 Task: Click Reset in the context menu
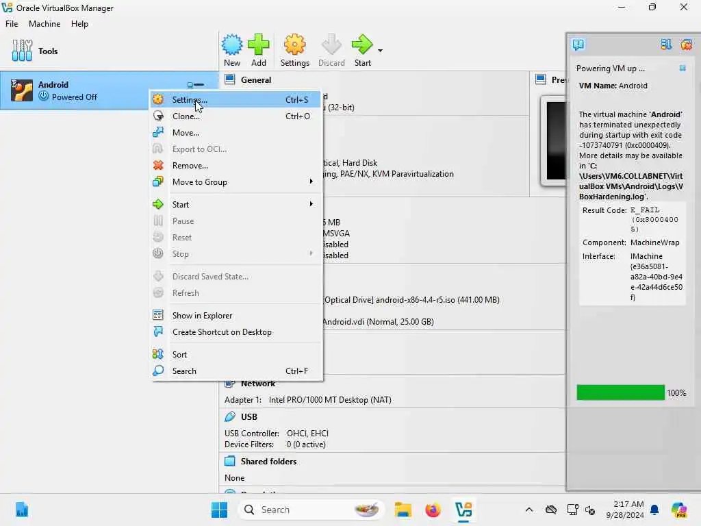tap(236, 238)
